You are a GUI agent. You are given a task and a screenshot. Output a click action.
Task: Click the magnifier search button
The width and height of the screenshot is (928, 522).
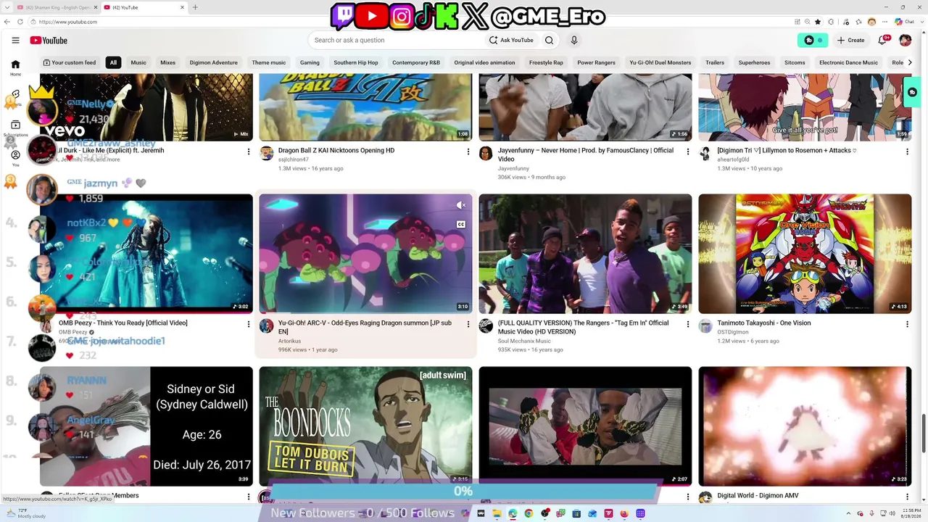[549, 41]
